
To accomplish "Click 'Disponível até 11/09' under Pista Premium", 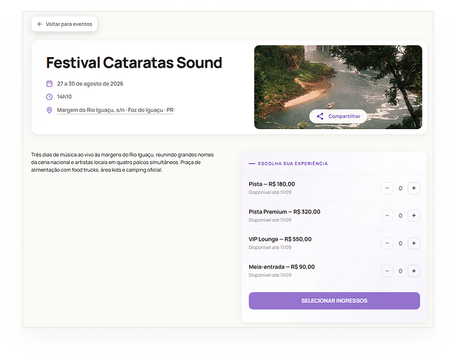I will point(270,220).
